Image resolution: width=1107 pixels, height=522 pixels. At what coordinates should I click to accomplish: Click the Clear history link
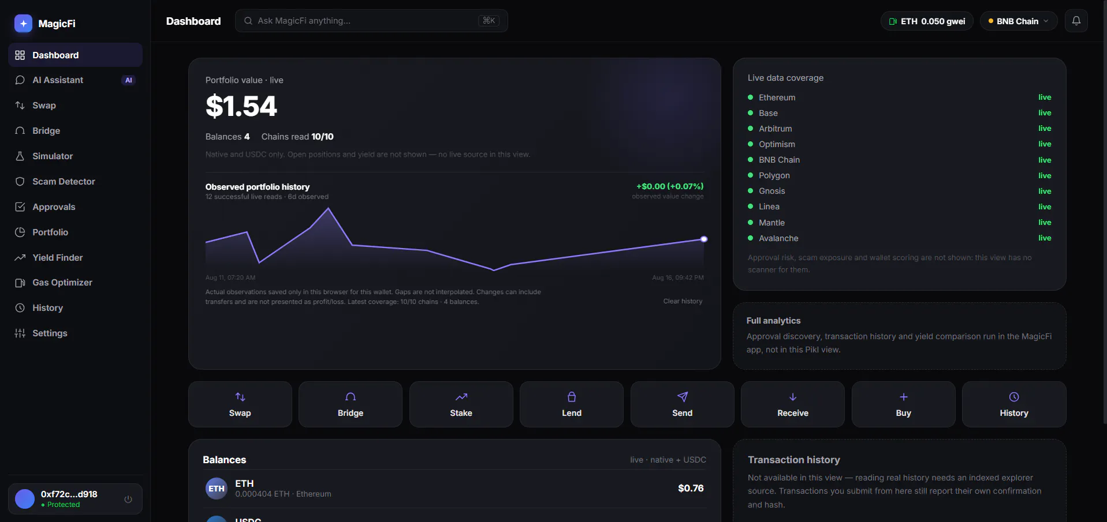pos(683,301)
